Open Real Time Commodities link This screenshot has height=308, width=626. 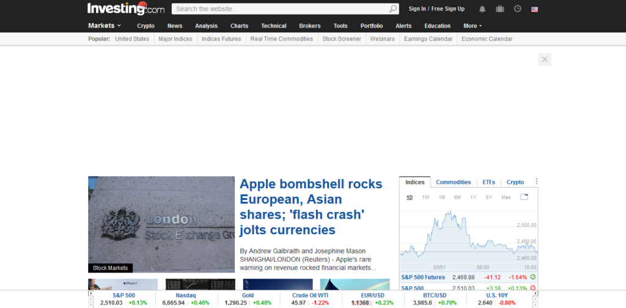[282, 38]
